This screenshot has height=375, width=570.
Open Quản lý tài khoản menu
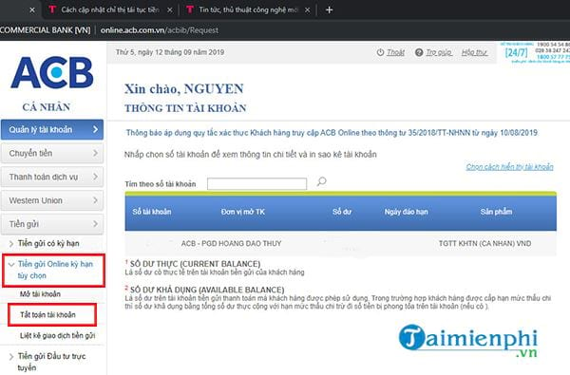click(x=52, y=129)
